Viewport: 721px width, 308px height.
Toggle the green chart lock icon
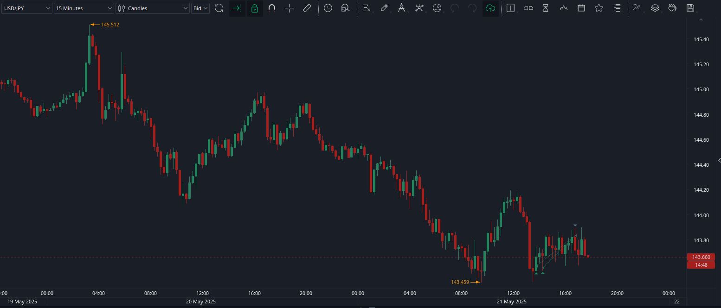[254, 8]
